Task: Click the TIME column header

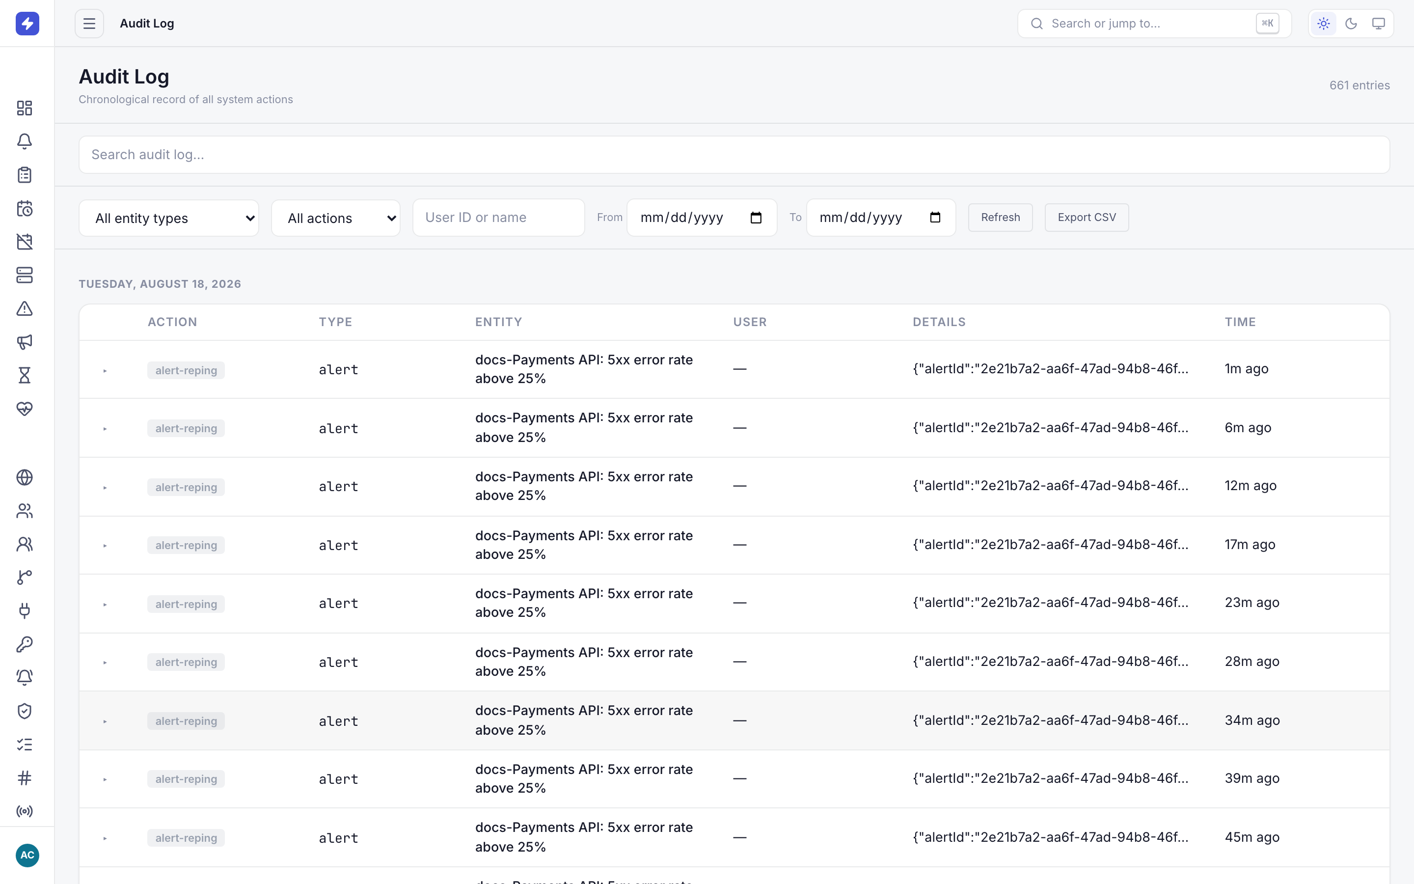Action: pyautogui.click(x=1240, y=322)
